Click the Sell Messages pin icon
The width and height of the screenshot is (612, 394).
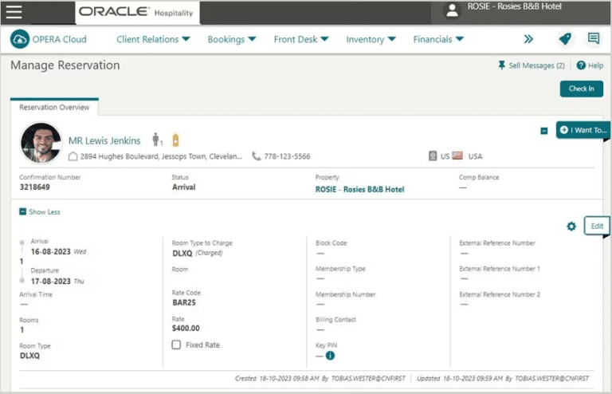501,65
